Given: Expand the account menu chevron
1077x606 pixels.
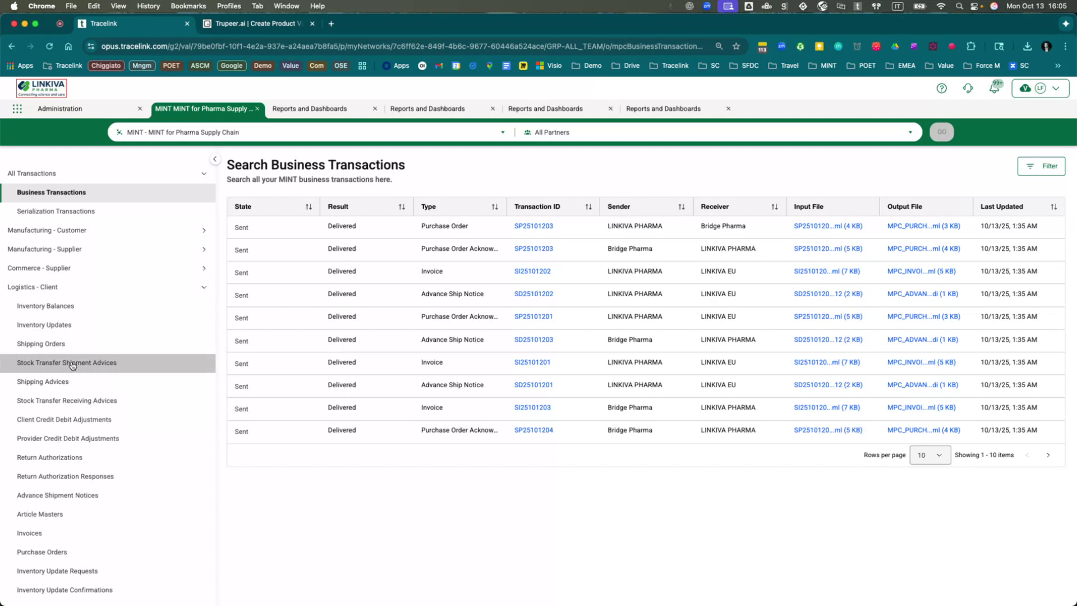Looking at the screenshot, I should coord(1057,88).
